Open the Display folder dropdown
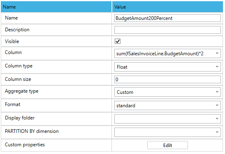Image resolution: width=225 pixels, height=154 pixels. point(168,119)
